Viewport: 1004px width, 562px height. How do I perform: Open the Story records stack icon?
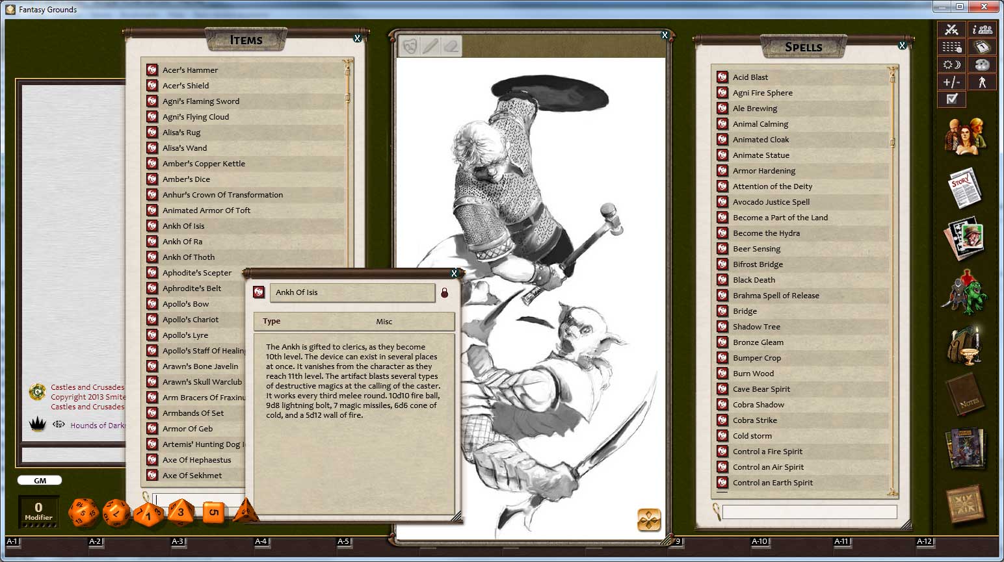[964, 186]
